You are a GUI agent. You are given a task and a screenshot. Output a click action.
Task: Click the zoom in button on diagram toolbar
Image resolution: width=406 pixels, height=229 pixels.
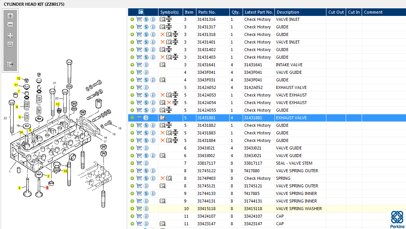pyautogui.click(x=10, y=16)
